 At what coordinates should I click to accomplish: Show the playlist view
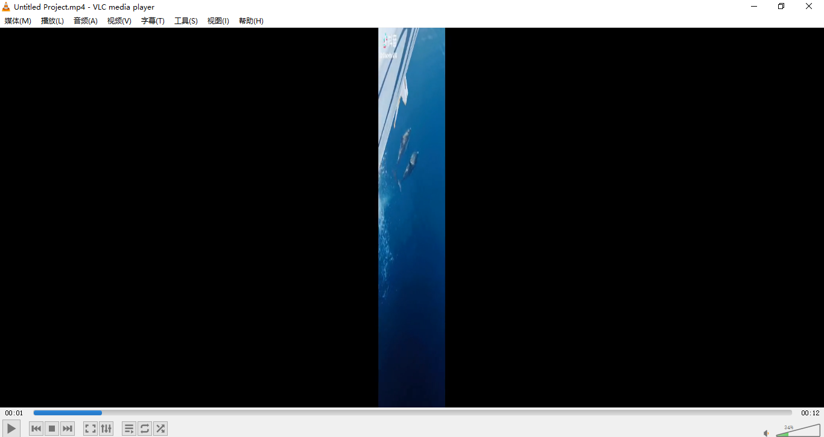[129, 428]
